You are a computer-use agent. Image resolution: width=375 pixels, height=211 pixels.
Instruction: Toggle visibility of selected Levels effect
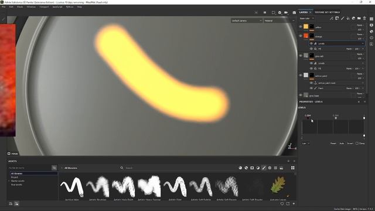(x=311, y=43)
